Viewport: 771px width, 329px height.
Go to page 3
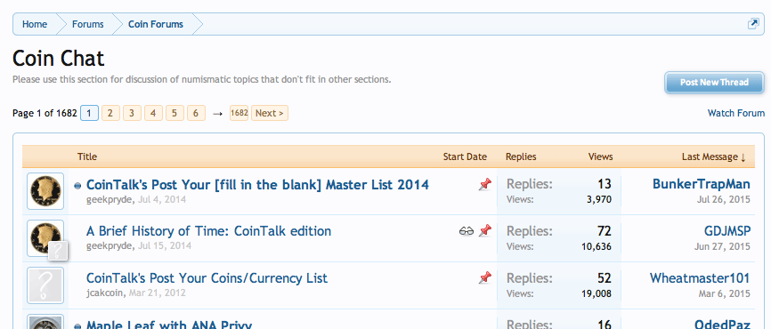132,113
